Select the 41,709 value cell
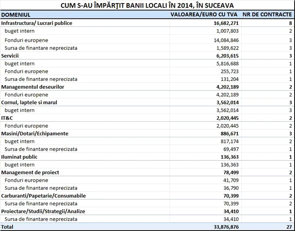Viewport: 295px width, 231px height. coord(230,180)
